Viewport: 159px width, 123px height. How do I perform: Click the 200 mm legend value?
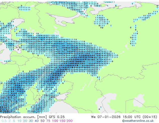[69, 121]
